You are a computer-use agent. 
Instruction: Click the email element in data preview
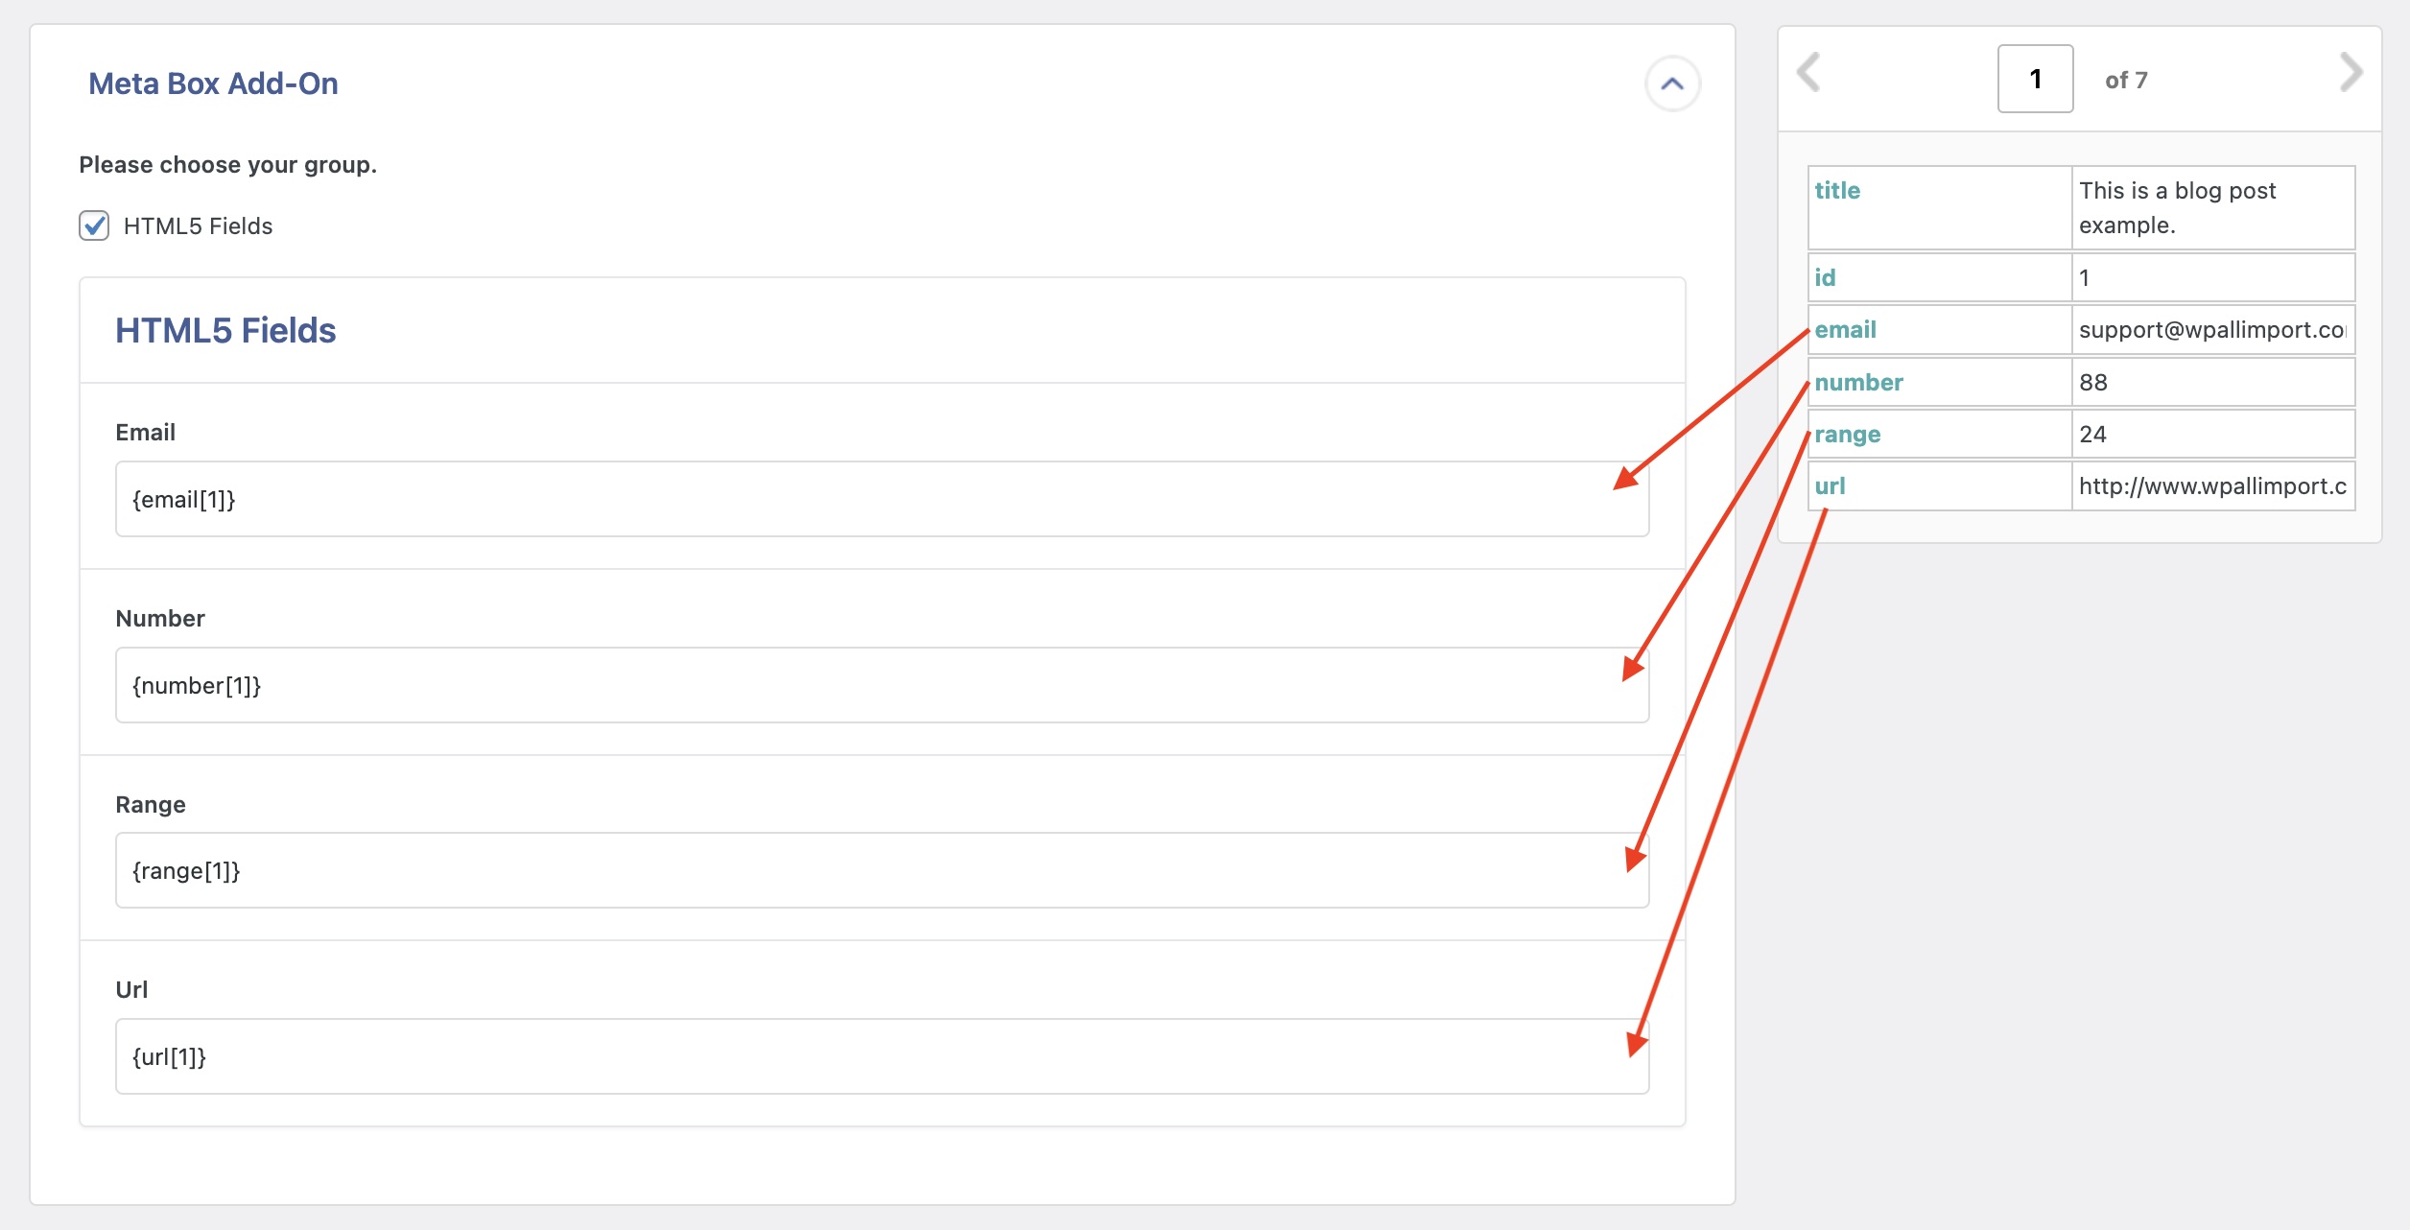click(1845, 330)
